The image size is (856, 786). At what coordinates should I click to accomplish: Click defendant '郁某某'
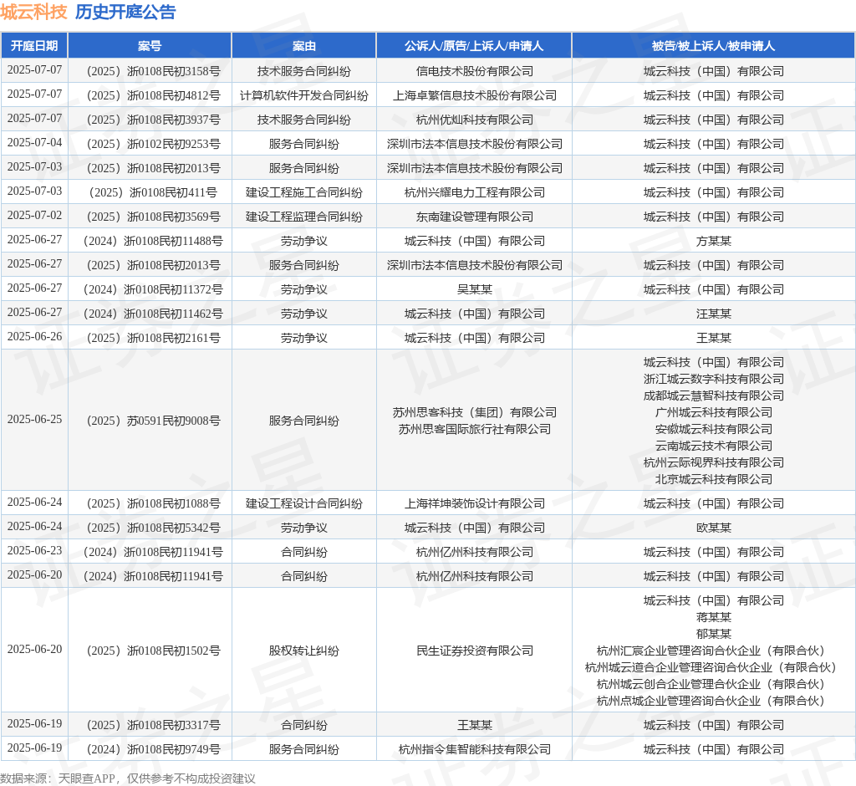[x=714, y=634]
